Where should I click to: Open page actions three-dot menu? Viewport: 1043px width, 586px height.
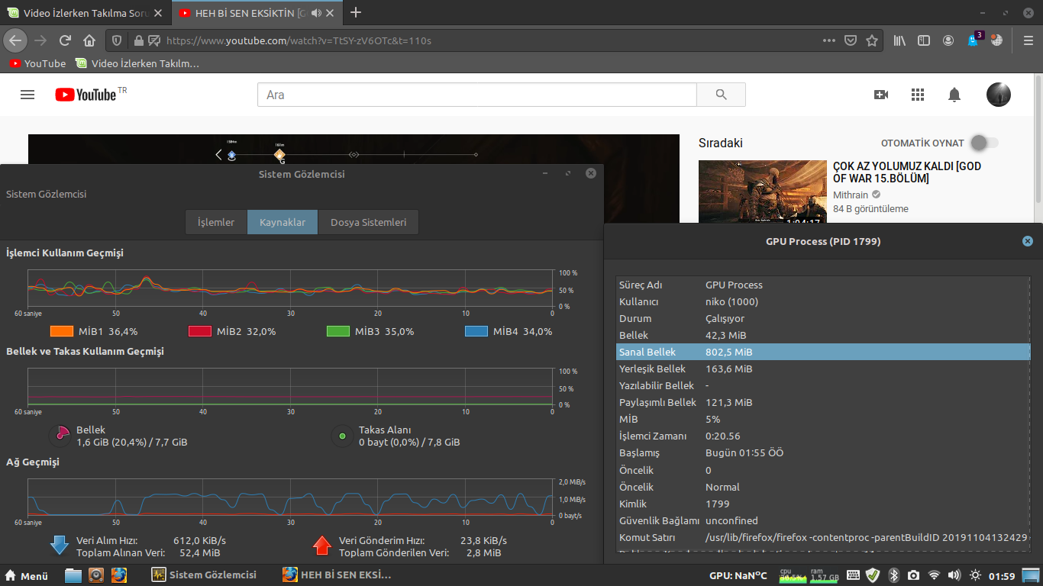pos(829,40)
